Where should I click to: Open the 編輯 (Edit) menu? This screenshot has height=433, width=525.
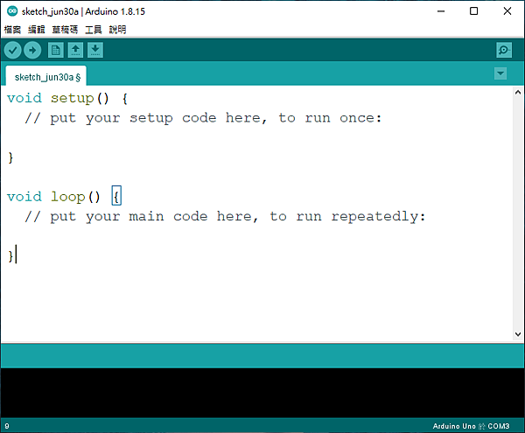coord(36,30)
